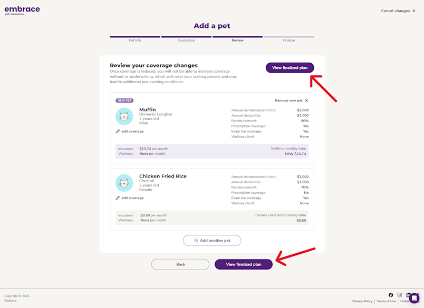Click the NEW PET badge on Muffin's card

click(x=125, y=100)
